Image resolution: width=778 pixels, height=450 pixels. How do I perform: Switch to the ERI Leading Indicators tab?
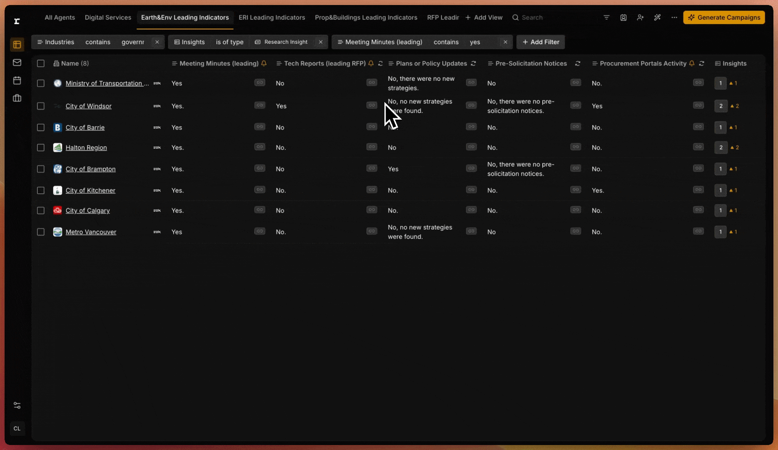pyautogui.click(x=272, y=17)
